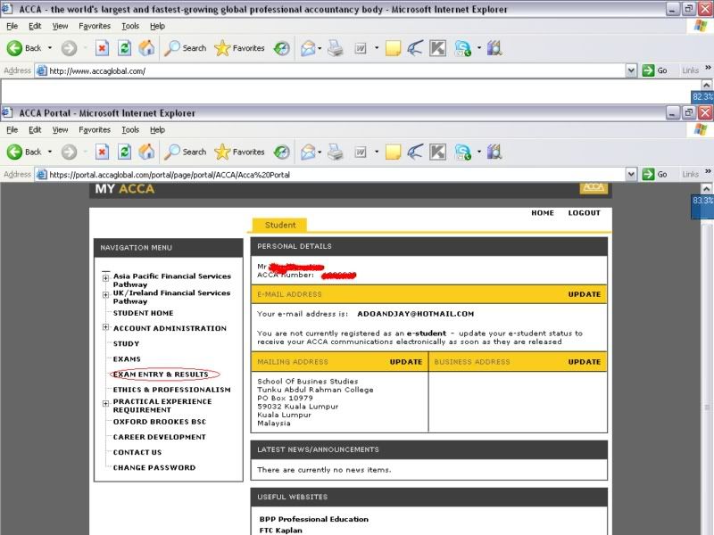Click BPP Professional Education link
This screenshot has height=535, width=714.
pyautogui.click(x=314, y=519)
